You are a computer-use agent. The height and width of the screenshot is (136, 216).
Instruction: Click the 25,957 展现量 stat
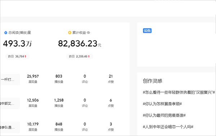click(33, 79)
